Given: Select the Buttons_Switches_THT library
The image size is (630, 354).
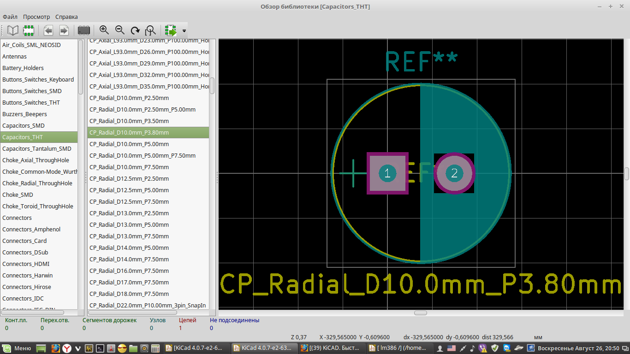Looking at the screenshot, I should click(39, 102).
